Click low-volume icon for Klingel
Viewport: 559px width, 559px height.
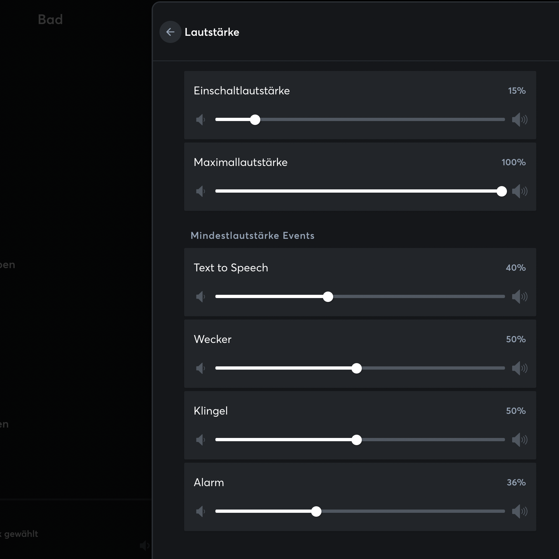click(200, 440)
